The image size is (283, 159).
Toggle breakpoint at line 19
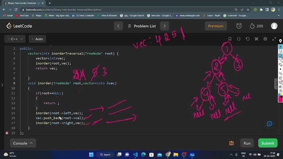[x=7, y=133]
